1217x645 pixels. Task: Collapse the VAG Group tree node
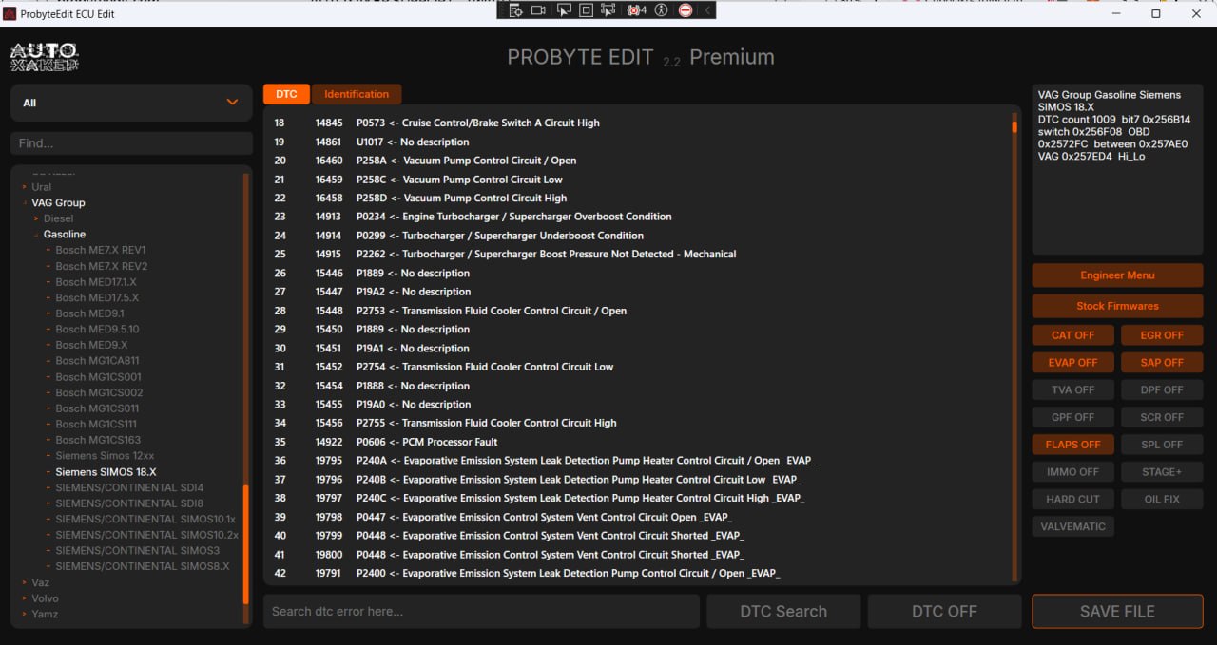pyautogui.click(x=24, y=202)
